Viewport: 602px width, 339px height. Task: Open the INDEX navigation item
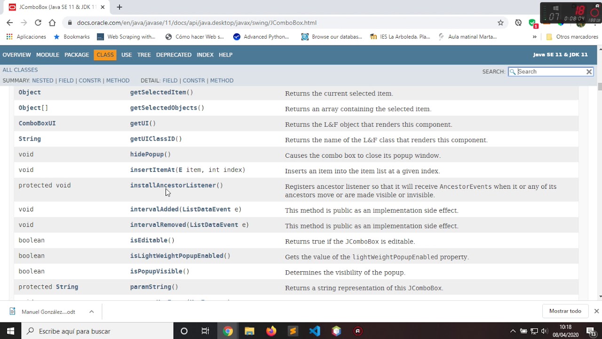(x=205, y=55)
